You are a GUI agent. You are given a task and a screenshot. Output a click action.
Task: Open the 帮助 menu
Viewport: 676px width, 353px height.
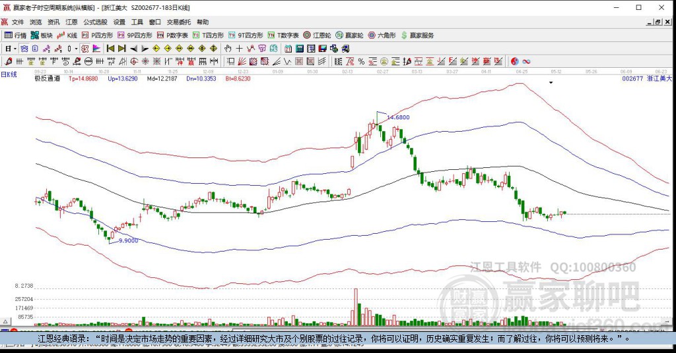203,22
